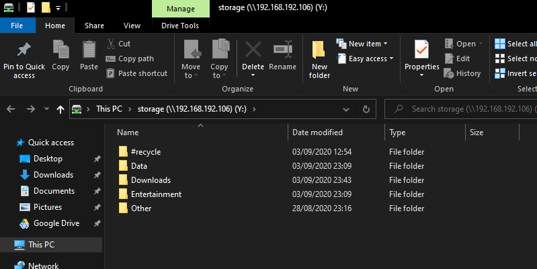The height and width of the screenshot is (269, 537).
Task: Click the Delete red X icon
Action: [253, 50]
